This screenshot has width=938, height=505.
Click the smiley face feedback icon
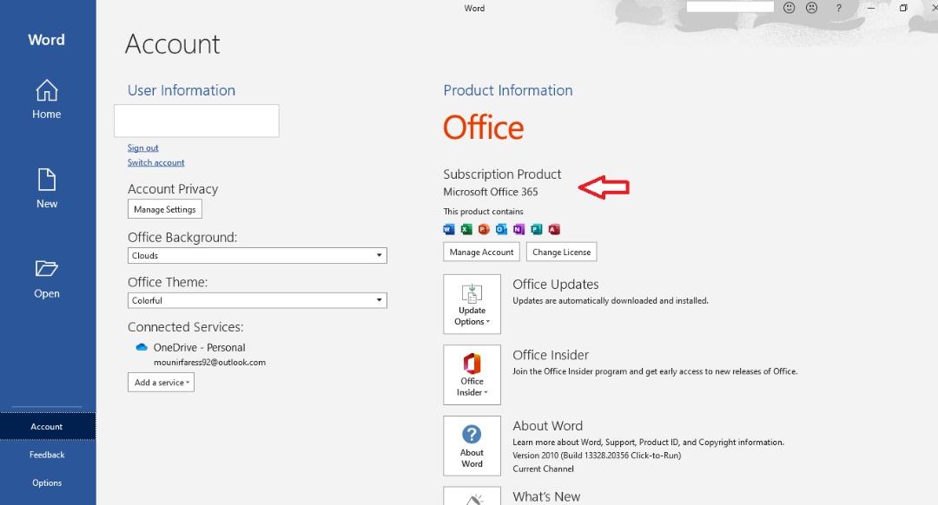click(x=789, y=8)
